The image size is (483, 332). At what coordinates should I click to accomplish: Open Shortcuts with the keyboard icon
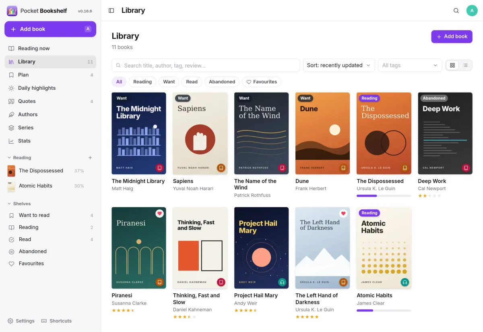pyautogui.click(x=56, y=321)
